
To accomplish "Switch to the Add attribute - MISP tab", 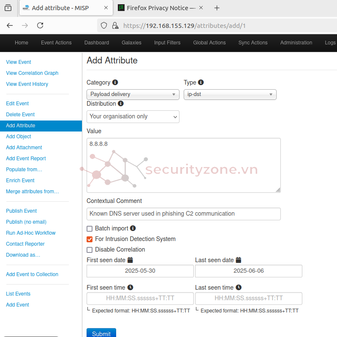I will pyautogui.click(x=66, y=8).
